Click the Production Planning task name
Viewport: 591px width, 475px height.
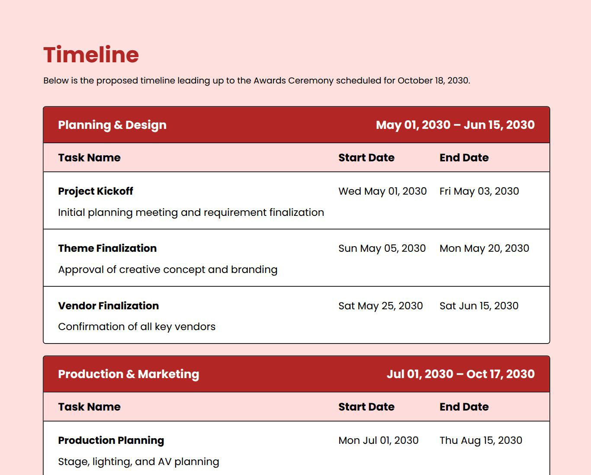coord(111,440)
